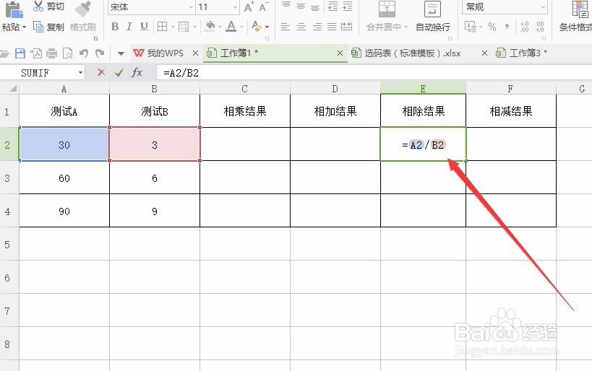
Task: Click the font color A icon
Action: pos(231,27)
